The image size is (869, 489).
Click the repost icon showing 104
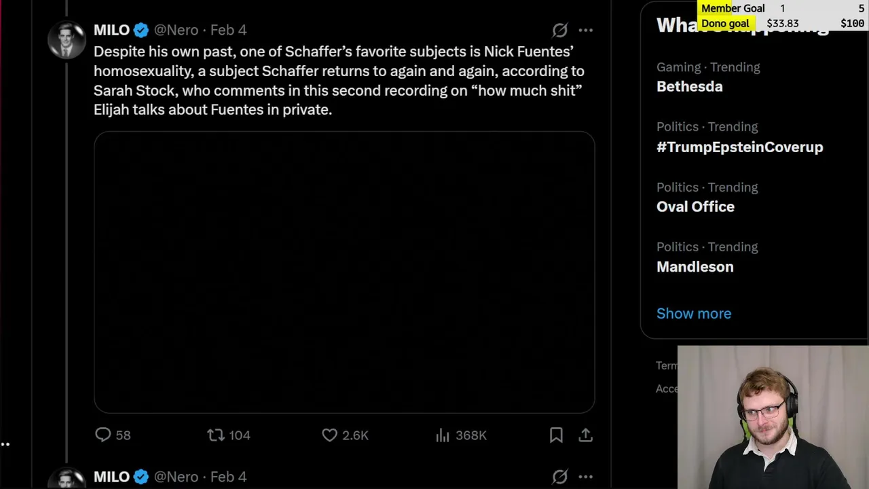pyautogui.click(x=216, y=435)
